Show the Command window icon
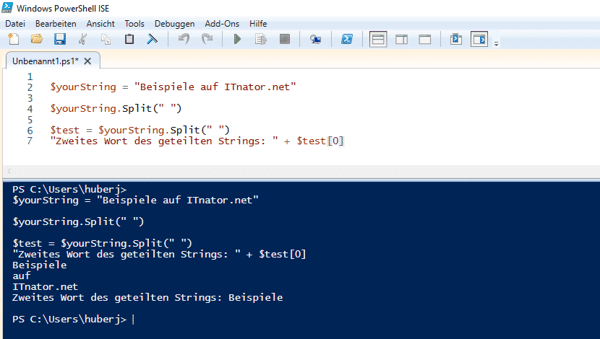The width and height of the screenshot is (600, 339). pyautogui.click(x=456, y=39)
